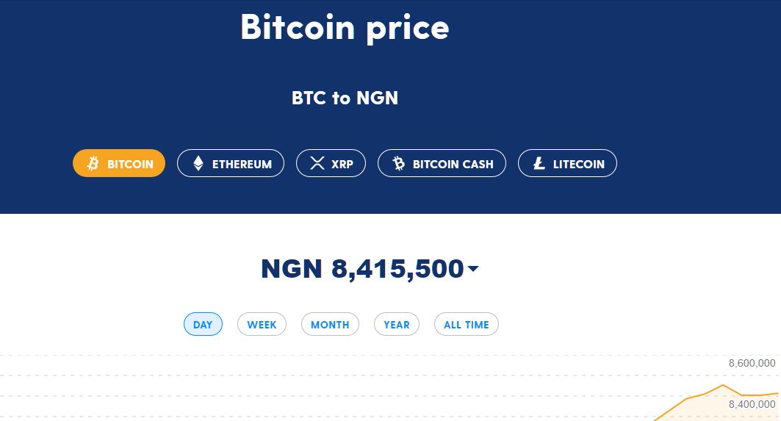Select the BITCOIN CASH label
The image size is (781, 421).
coord(453,164)
